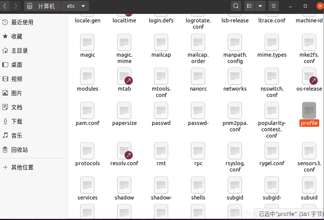324x220 pixels.
Task: Expand the view options dropdown arrow
Action: [x=260, y=6]
